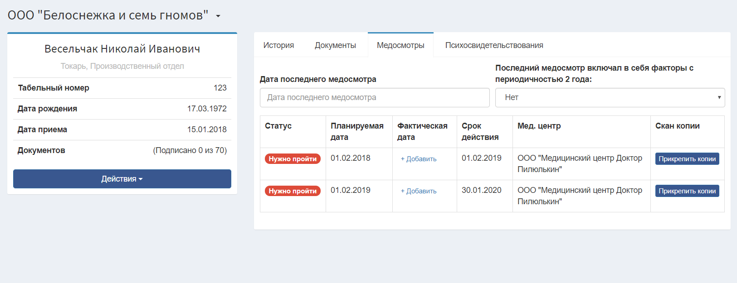
Task: Click the employee name Весельчак Николай Иванович
Action: [122, 49]
